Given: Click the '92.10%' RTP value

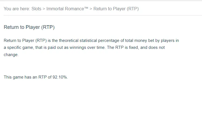Looking at the screenshot, I should 60,77.
